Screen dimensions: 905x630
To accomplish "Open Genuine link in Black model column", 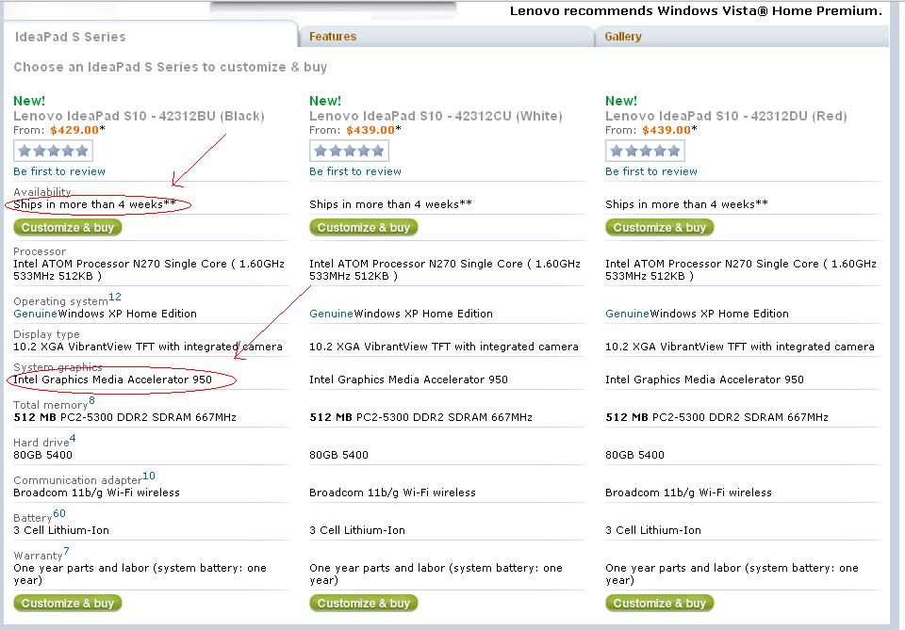I will pyautogui.click(x=35, y=314).
